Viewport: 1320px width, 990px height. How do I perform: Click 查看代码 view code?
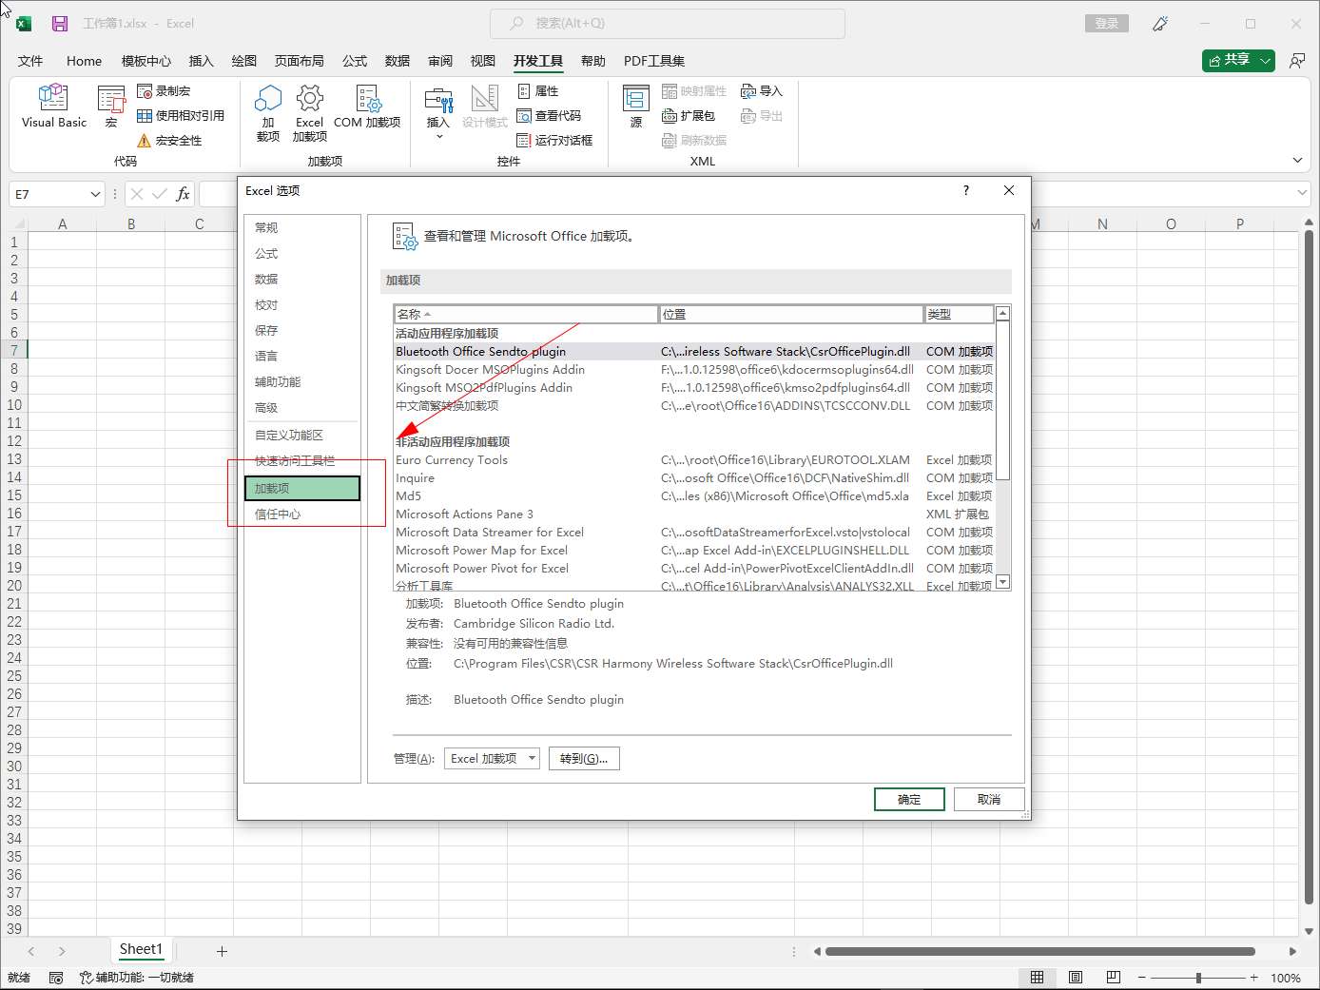click(x=549, y=116)
